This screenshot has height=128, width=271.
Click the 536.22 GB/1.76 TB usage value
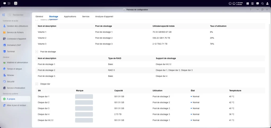(x=161, y=38)
